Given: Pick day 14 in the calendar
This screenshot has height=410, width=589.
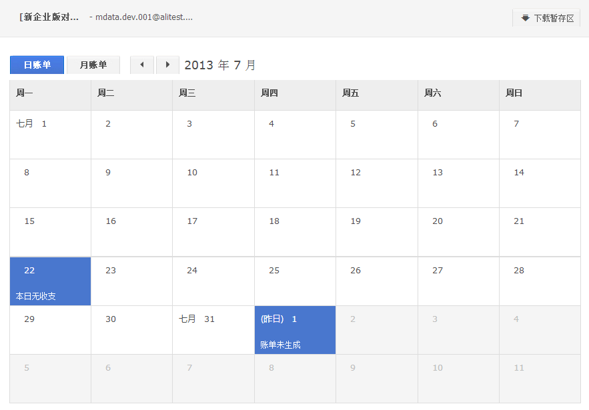Looking at the screenshot, I should point(540,183).
